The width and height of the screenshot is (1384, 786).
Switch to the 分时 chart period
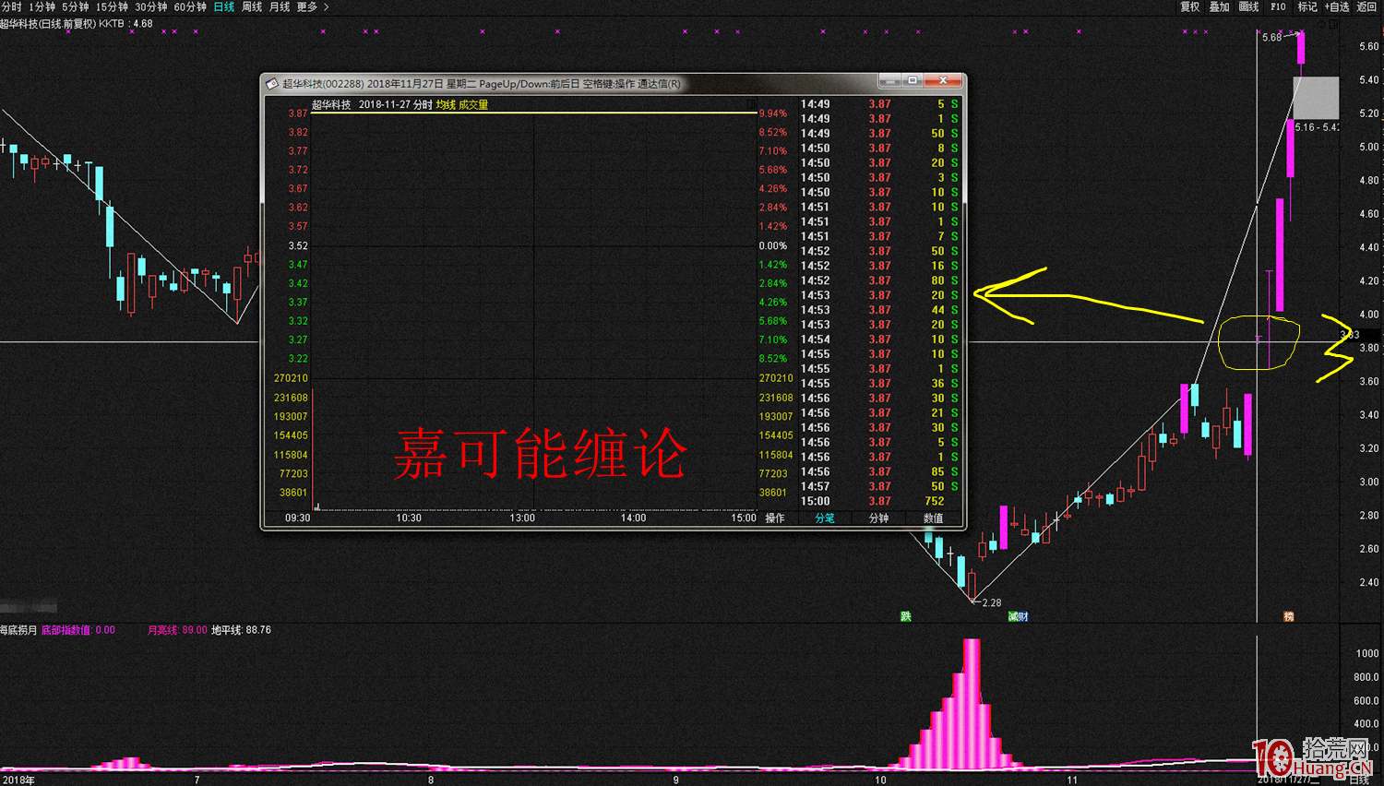(12, 6)
